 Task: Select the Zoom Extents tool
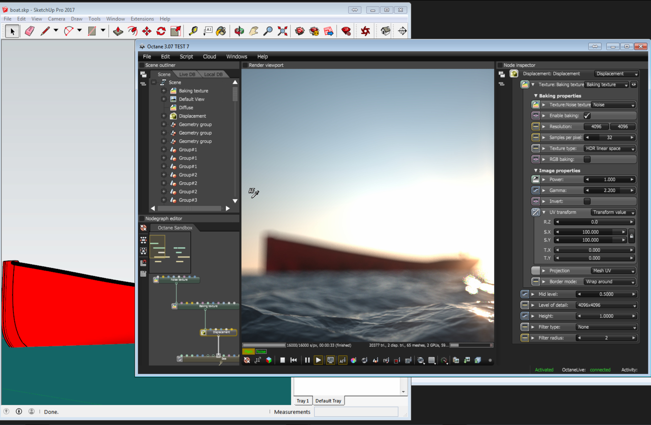282,31
